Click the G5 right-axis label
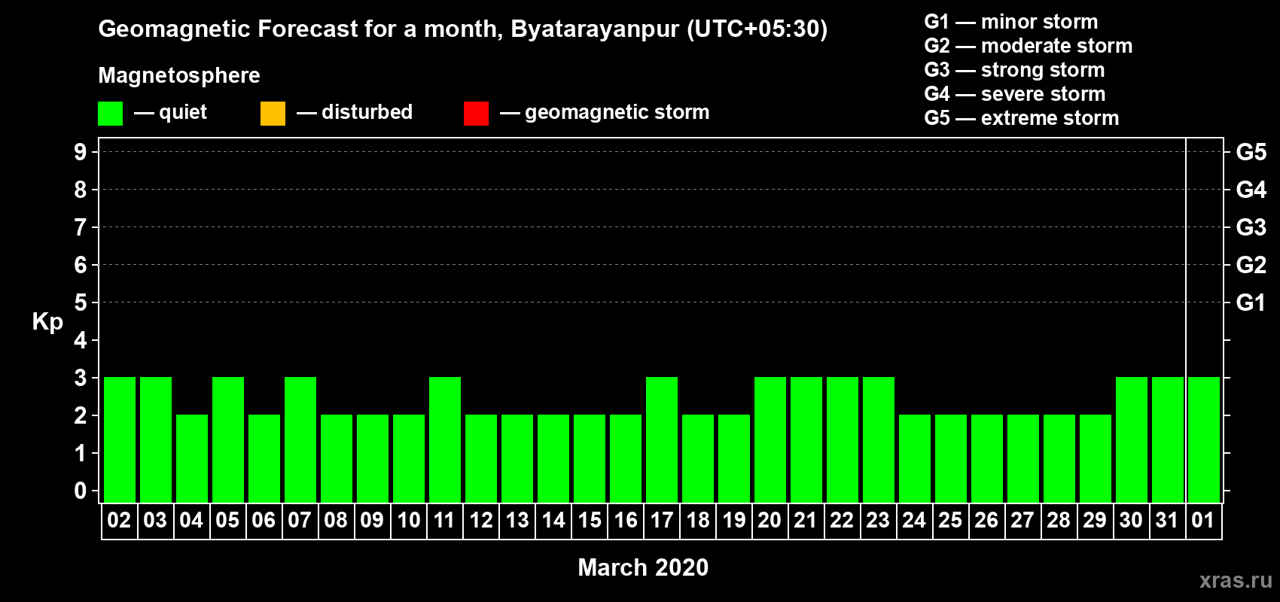This screenshot has width=1280, height=602. coord(1251,152)
